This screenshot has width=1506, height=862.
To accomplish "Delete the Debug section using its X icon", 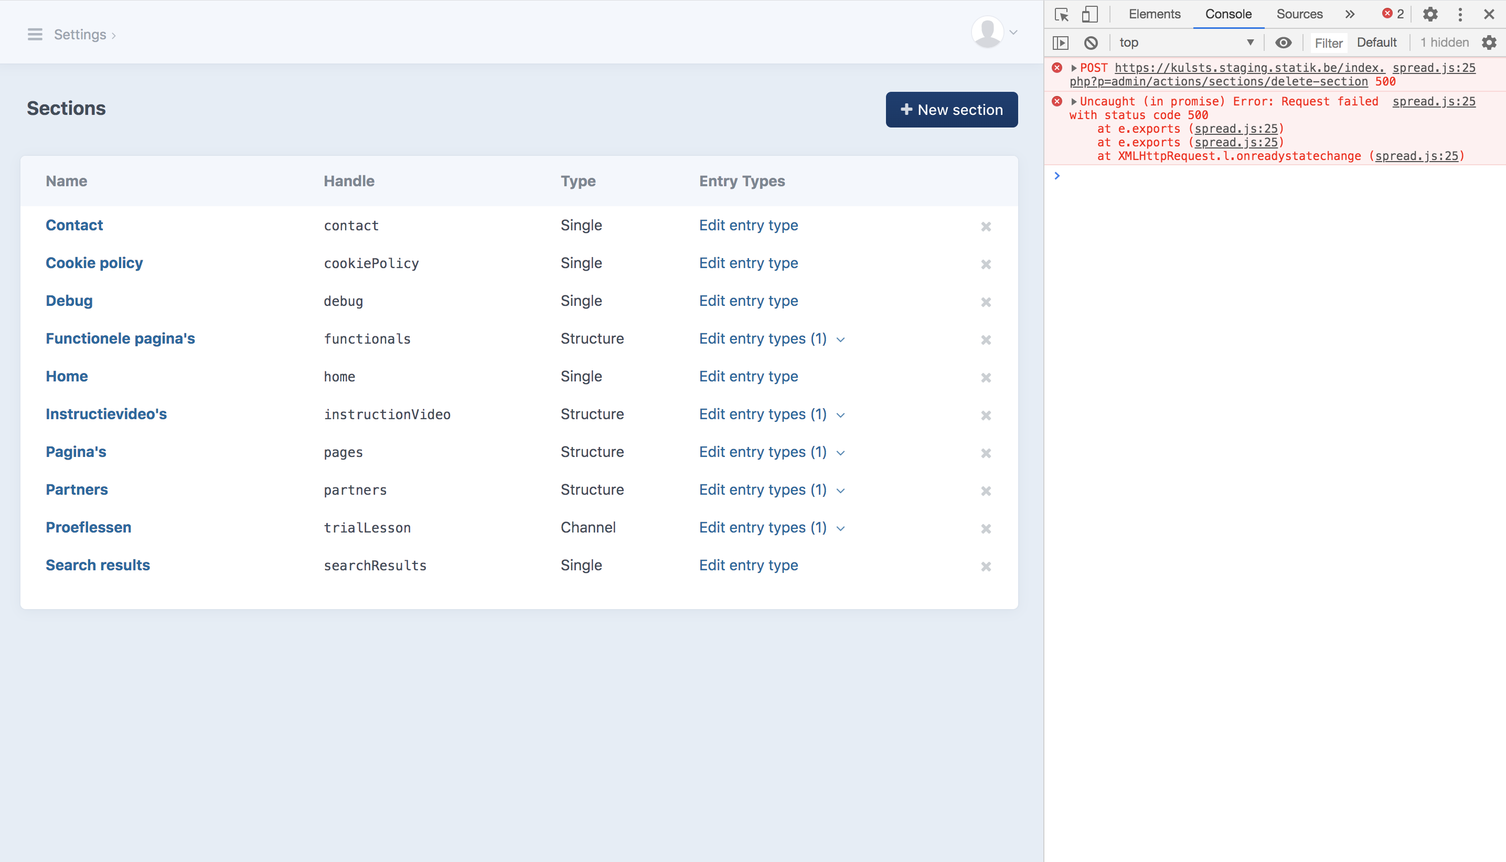I will tap(986, 302).
